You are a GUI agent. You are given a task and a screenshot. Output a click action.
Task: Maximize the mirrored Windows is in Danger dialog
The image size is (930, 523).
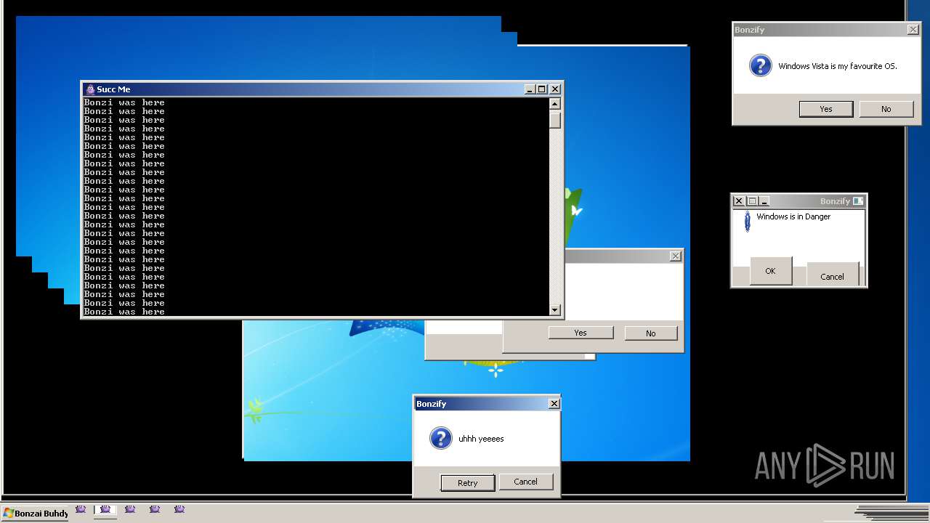click(x=752, y=201)
